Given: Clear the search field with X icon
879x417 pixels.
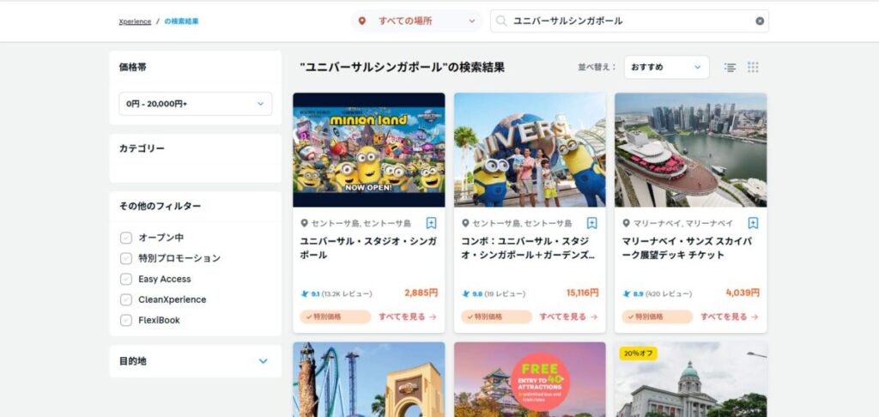Looking at the screenshot, I should pos(760,21).
